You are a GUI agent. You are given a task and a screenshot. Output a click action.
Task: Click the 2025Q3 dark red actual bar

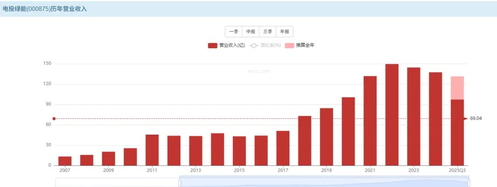click(x=457, y=133)
